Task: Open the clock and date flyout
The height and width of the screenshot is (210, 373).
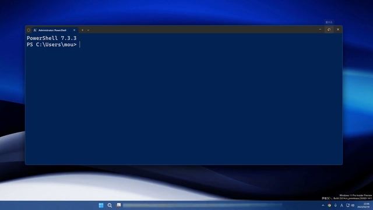Action: (364, 205)
